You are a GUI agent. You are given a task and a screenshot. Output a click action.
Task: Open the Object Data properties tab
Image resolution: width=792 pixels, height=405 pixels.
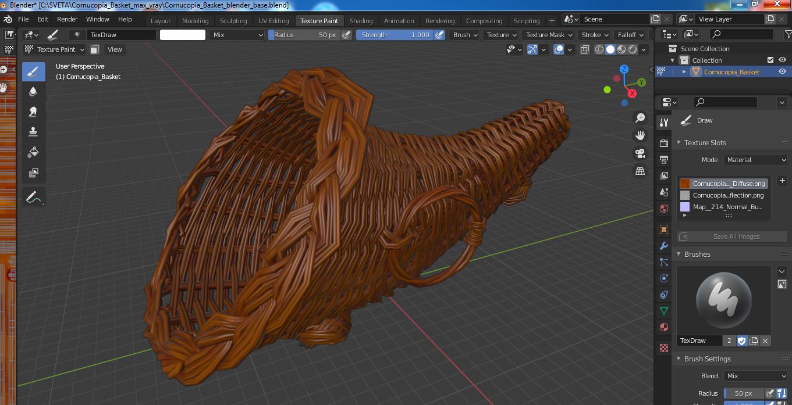[x=664, y=311]
